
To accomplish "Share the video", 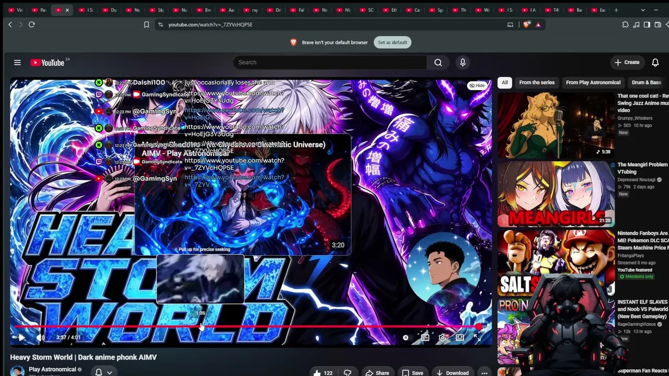I will (x=377, y=373).
